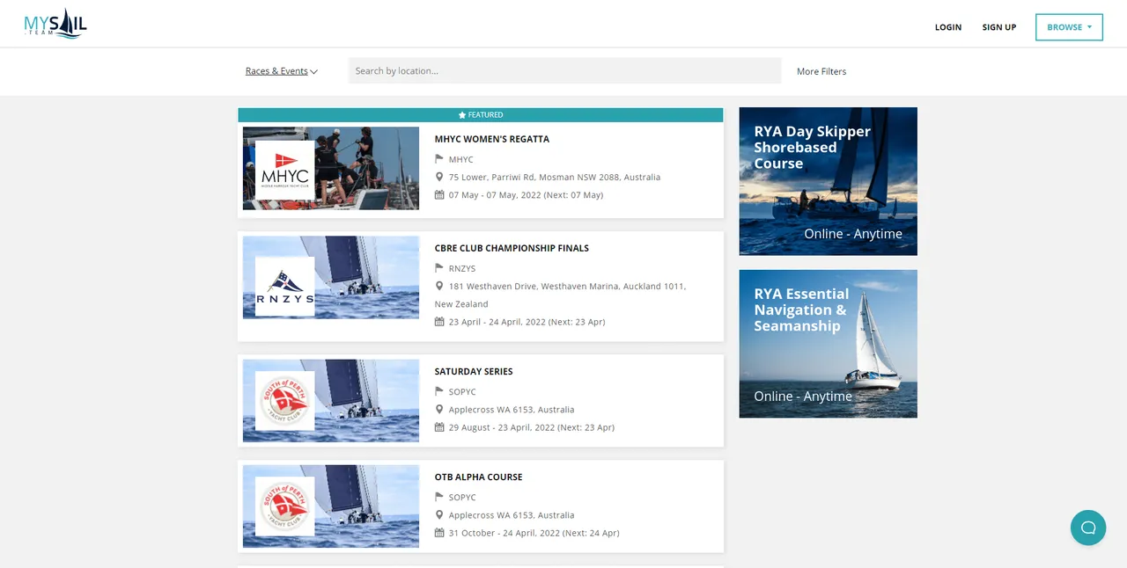The height and width of the screenshot is (568, 1127).
Task: Click the Login link
Action: click(x=948, y=27)
